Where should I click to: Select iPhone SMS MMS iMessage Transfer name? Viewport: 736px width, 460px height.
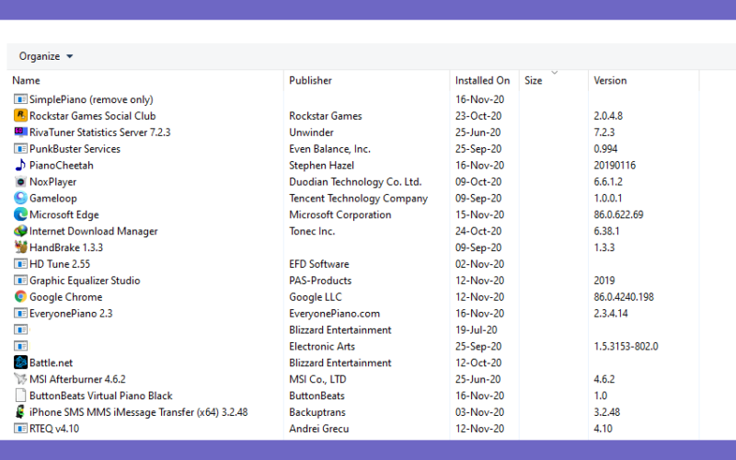point(139,411)
